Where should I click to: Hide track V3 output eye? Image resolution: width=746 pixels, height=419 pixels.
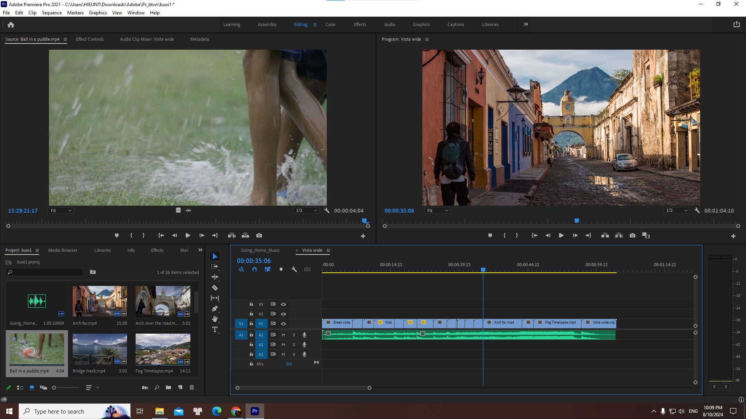coord(284,304)
